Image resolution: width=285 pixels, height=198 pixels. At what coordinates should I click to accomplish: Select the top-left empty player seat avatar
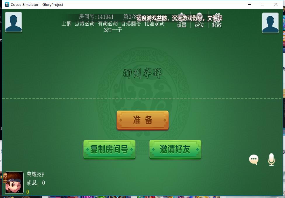[13, 22]
